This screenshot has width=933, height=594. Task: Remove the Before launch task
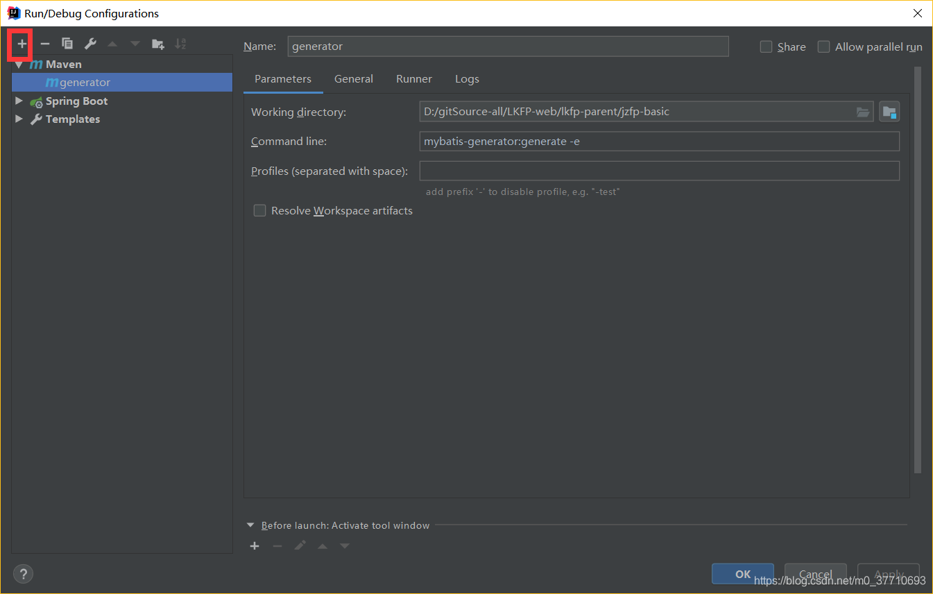tap(277, 546)
